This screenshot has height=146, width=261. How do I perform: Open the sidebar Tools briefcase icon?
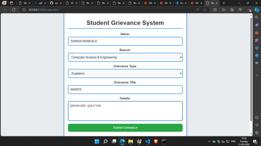257,33
